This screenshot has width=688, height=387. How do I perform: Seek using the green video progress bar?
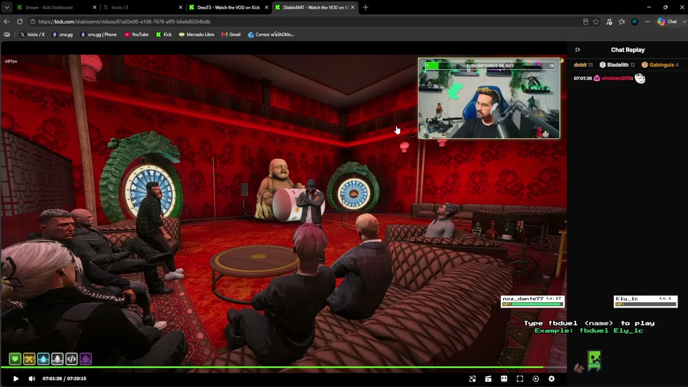tap(283, 368)
